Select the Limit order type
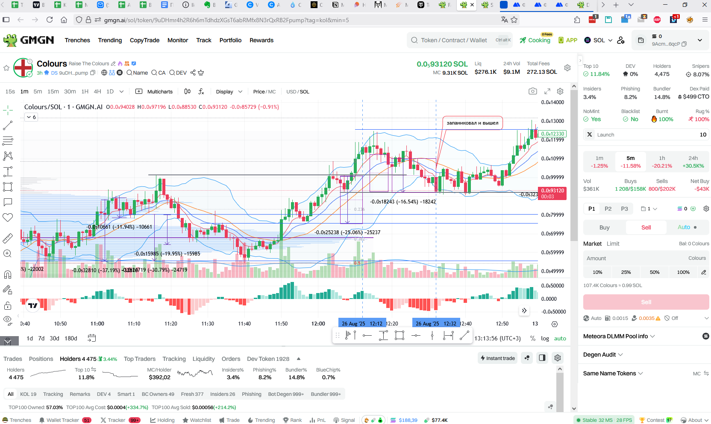Screen dimensions: 711x424 pos(613,244)
